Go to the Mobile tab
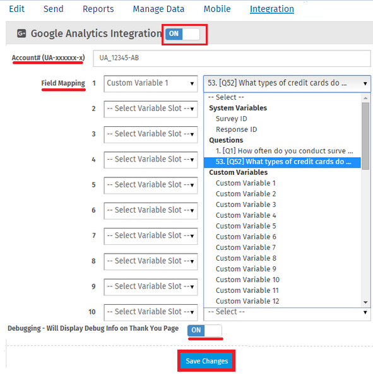Screen dimensions: 373x378 (x=217, y=9)
